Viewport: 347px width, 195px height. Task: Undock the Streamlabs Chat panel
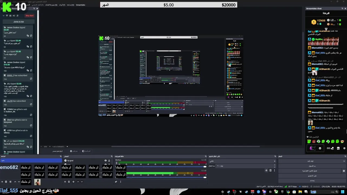342,9
